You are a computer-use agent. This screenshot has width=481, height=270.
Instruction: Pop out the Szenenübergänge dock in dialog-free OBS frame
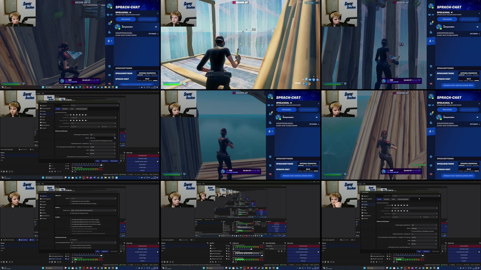(285, 243)
